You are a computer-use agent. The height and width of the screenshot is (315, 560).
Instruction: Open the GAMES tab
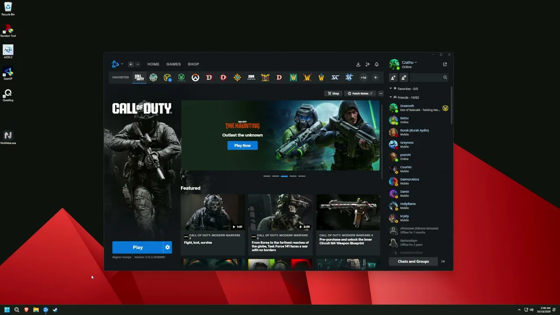coord(173,64)
